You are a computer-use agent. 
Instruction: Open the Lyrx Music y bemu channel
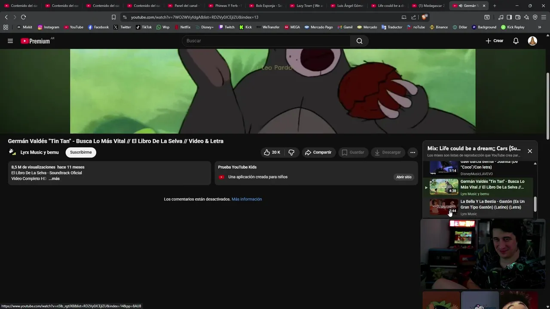coord(40,152)
